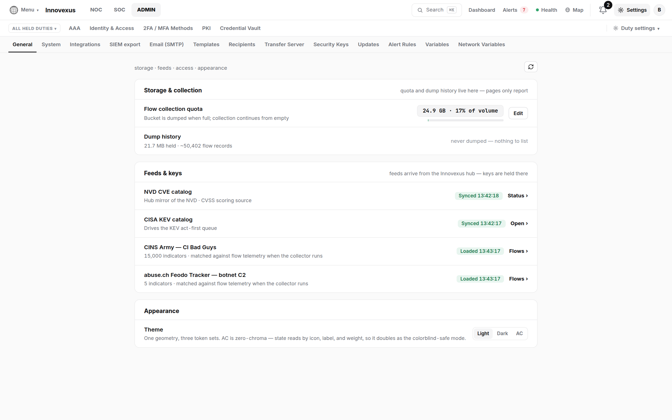Click Feodo Tracker Loaded 13:43:17 badge
The height and width of the screenshot is (420, 672).
coord(480,279)
